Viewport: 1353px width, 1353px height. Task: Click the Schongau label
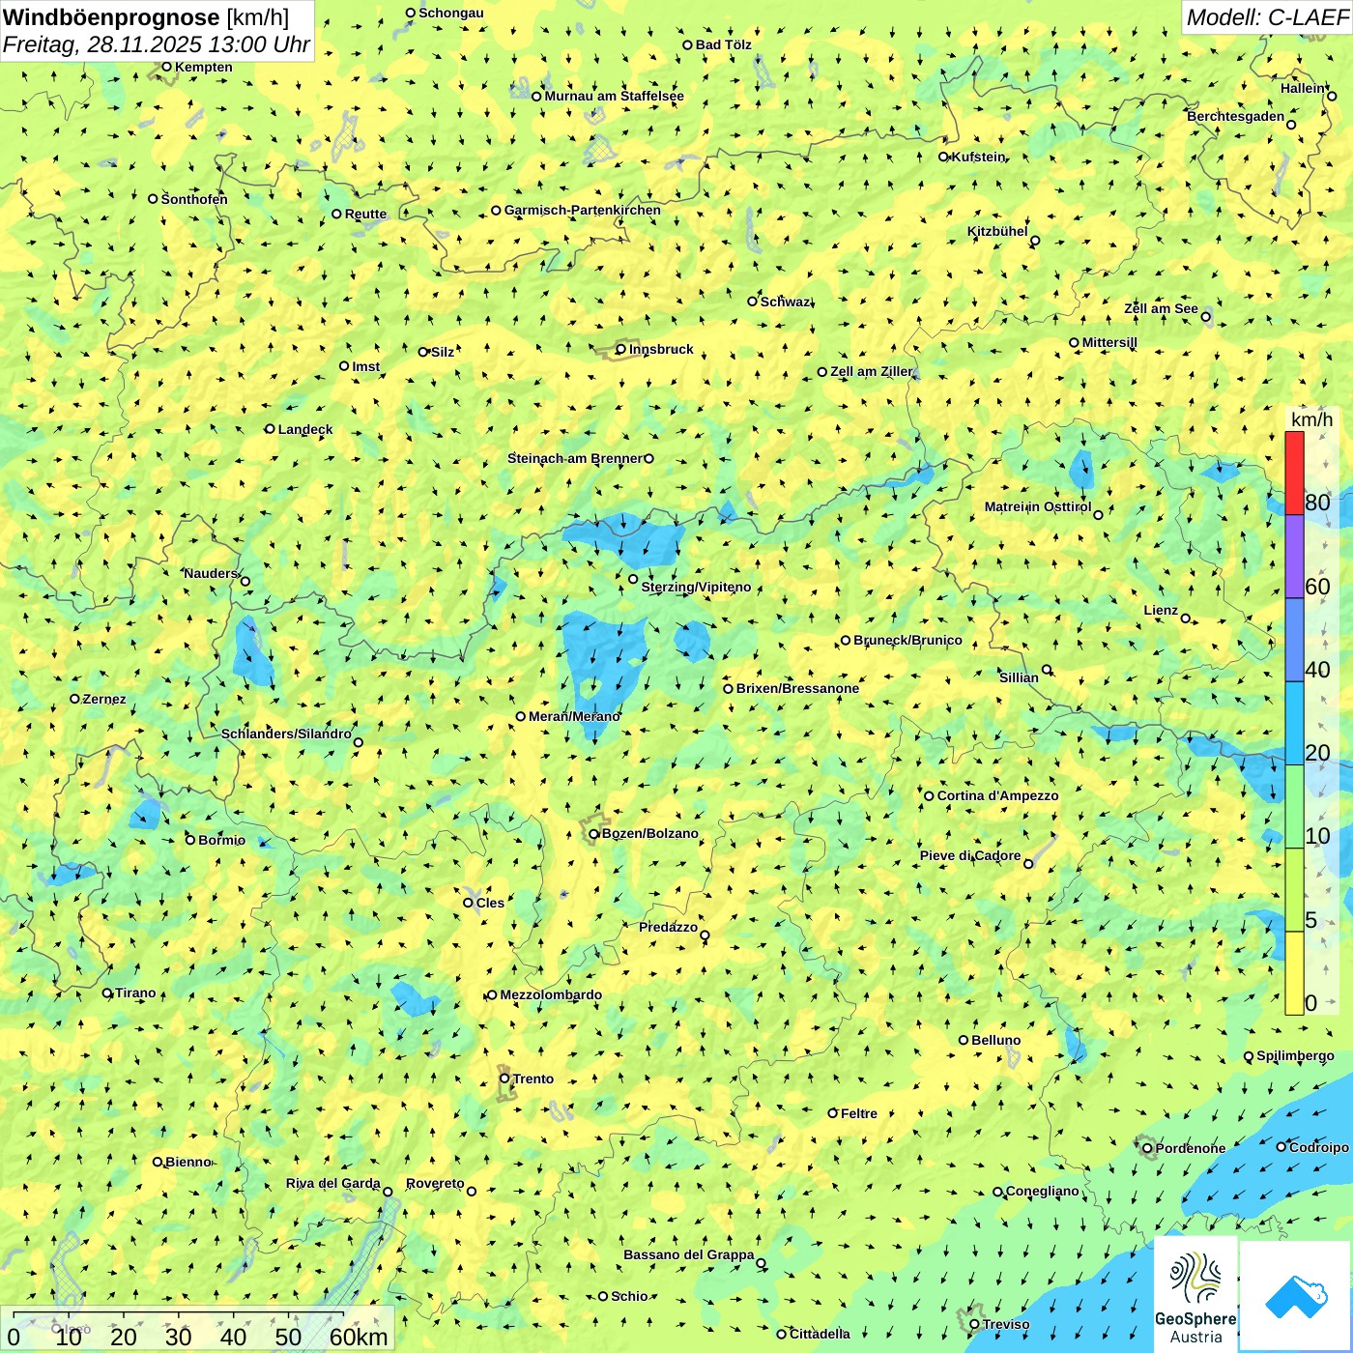point(451,13)
